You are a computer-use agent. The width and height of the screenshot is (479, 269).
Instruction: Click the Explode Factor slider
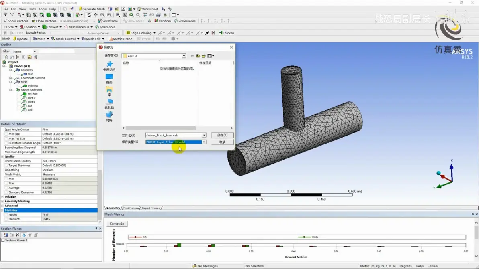click(x=67, y=32)
